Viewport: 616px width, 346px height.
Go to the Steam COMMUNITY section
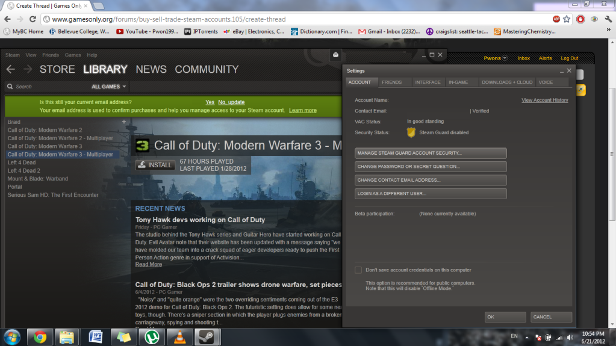[x=207, y=70]
